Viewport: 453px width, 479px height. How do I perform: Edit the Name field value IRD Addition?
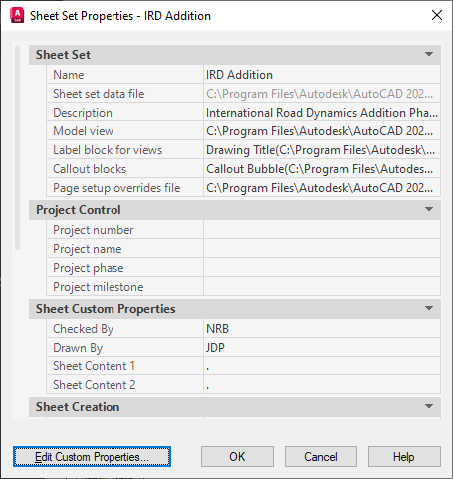322,75
